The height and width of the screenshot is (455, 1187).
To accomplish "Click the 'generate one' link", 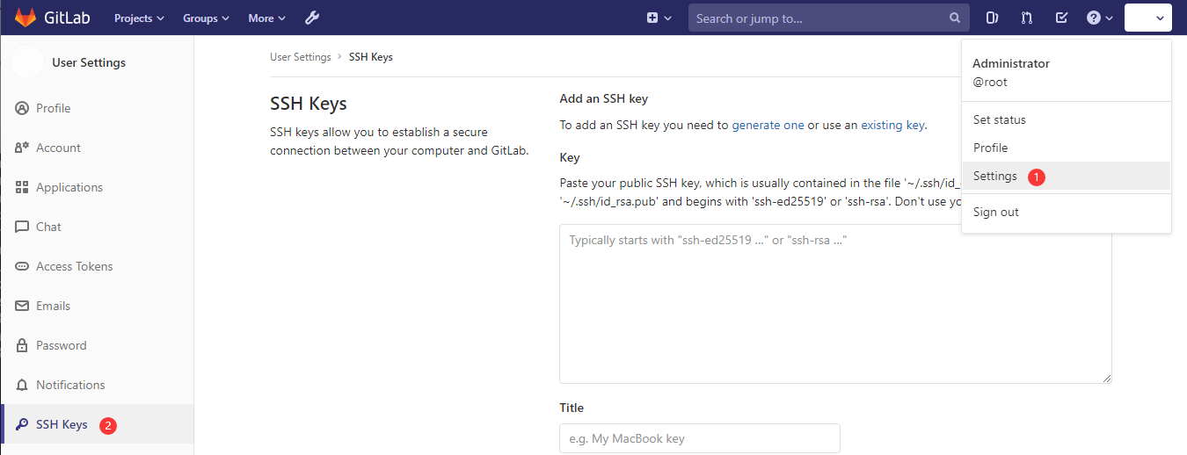I will click(x=768, y=125).
